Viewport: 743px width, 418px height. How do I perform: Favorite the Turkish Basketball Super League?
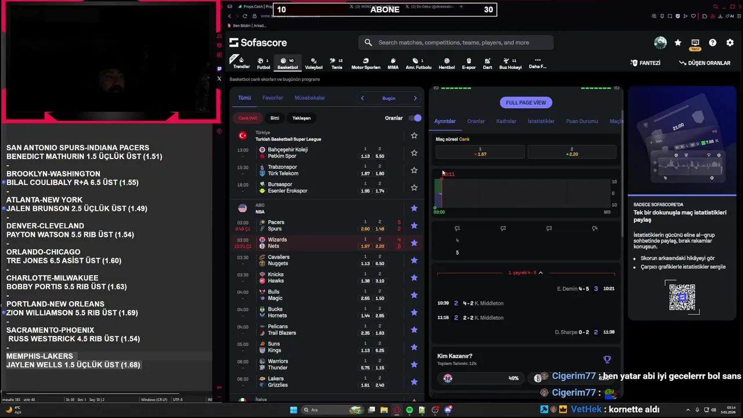[414, 136]
